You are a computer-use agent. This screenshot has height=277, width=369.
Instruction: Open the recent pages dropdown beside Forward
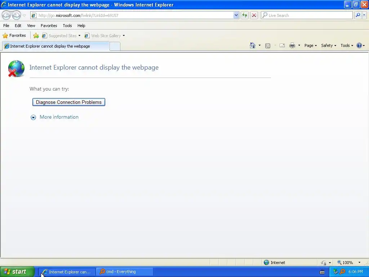[x=25, y=16]
